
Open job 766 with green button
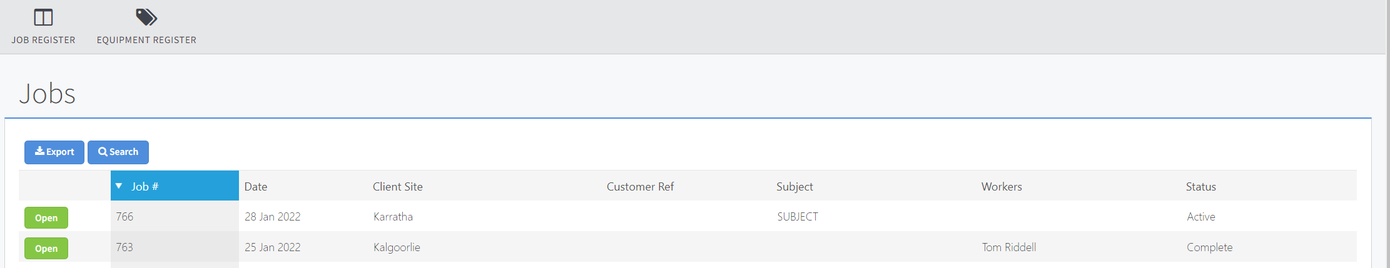(46, 218)
